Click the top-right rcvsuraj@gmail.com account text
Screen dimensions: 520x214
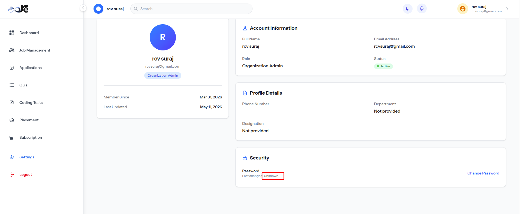coord(486,11)
